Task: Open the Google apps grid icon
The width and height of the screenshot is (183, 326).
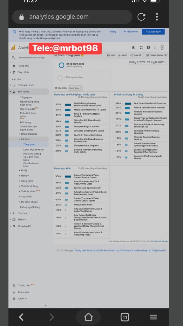Action: click(141, 48)
